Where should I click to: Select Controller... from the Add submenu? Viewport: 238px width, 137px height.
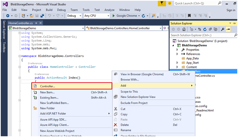72,86
